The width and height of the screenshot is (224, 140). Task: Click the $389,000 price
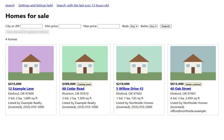(69, 84)
